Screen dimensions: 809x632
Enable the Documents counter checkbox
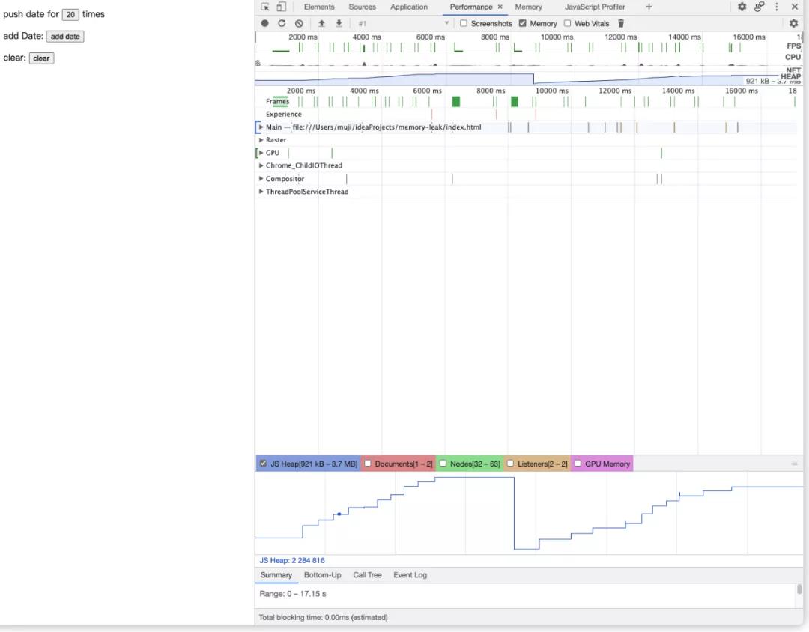[367, 464]
